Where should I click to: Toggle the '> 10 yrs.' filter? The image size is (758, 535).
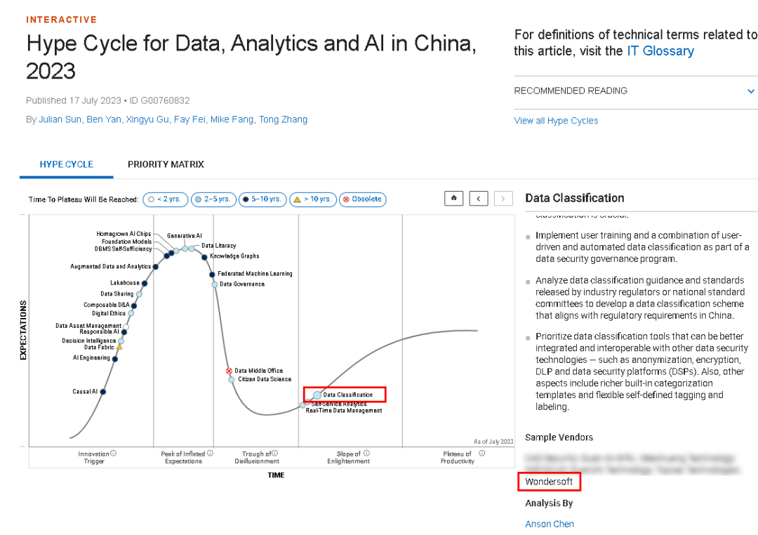pyautogui.click(x=312, y=199)
